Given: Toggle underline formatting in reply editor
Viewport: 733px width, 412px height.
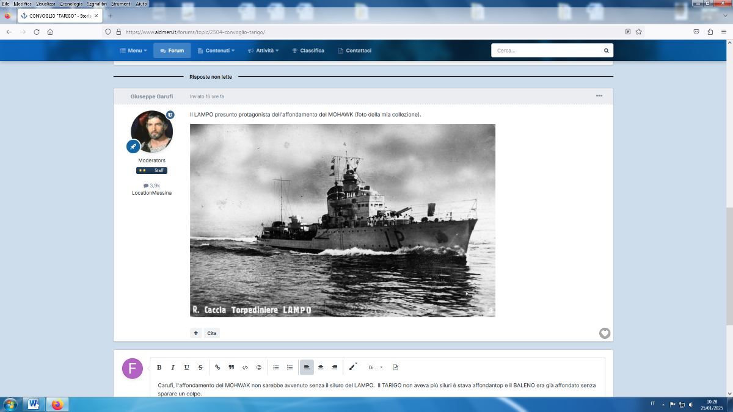Looking at the screenshot, I should (x=186, y=367).
